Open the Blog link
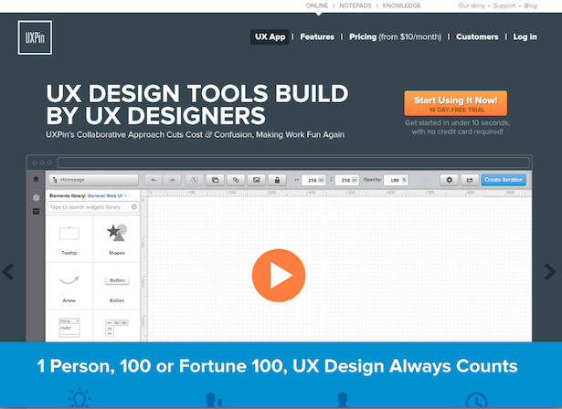Screen dimensions: 562x409 pos(530,5)
